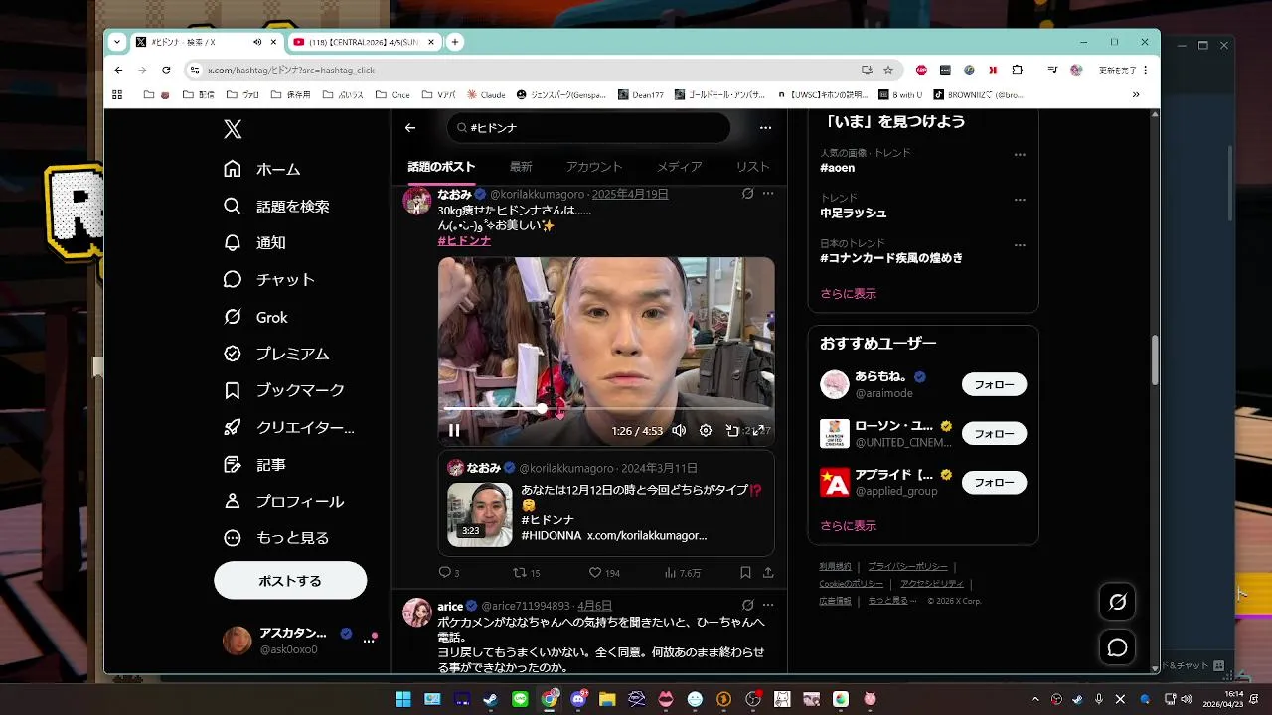Go to ホーム in sidebar
Image resolution: width=1272 pixels, height=715 pixels.
click(262, 169)
